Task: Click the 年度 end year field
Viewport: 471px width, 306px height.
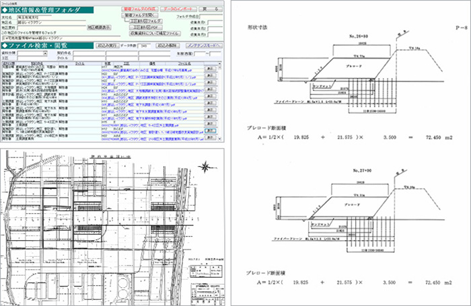Action: point(215,53)
